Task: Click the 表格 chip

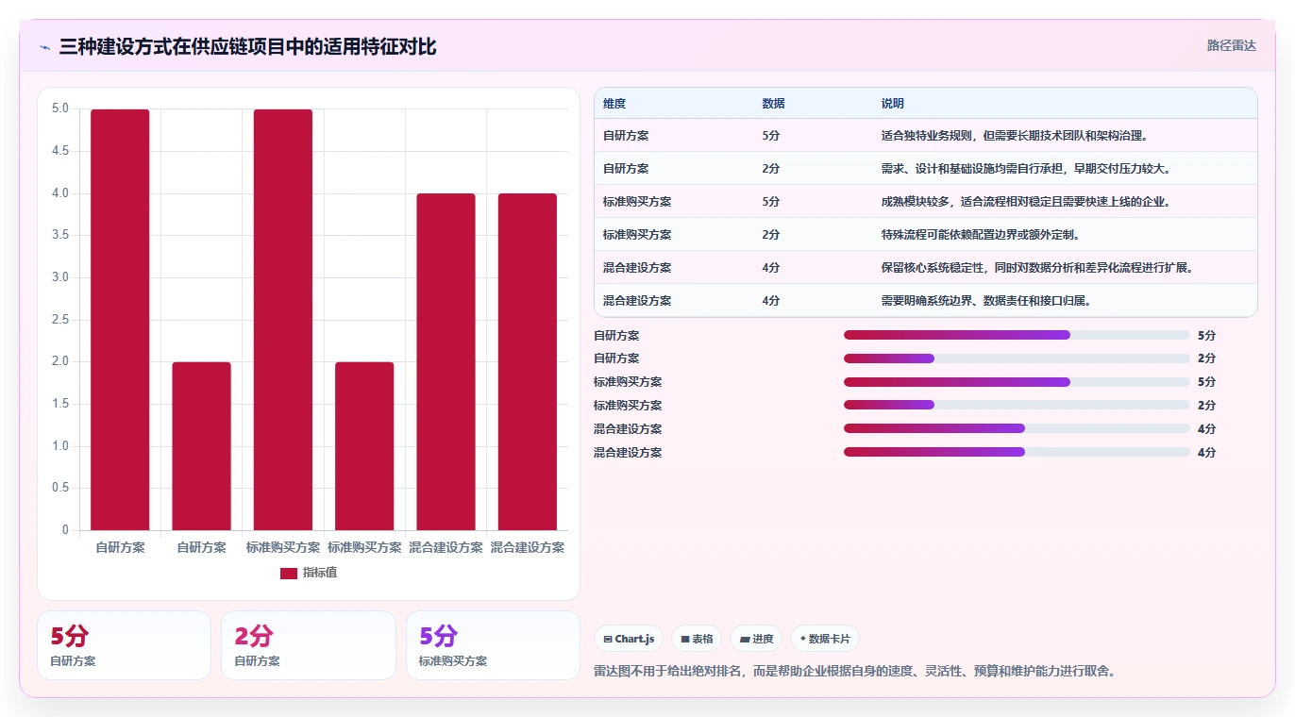Action: point(697,639)
